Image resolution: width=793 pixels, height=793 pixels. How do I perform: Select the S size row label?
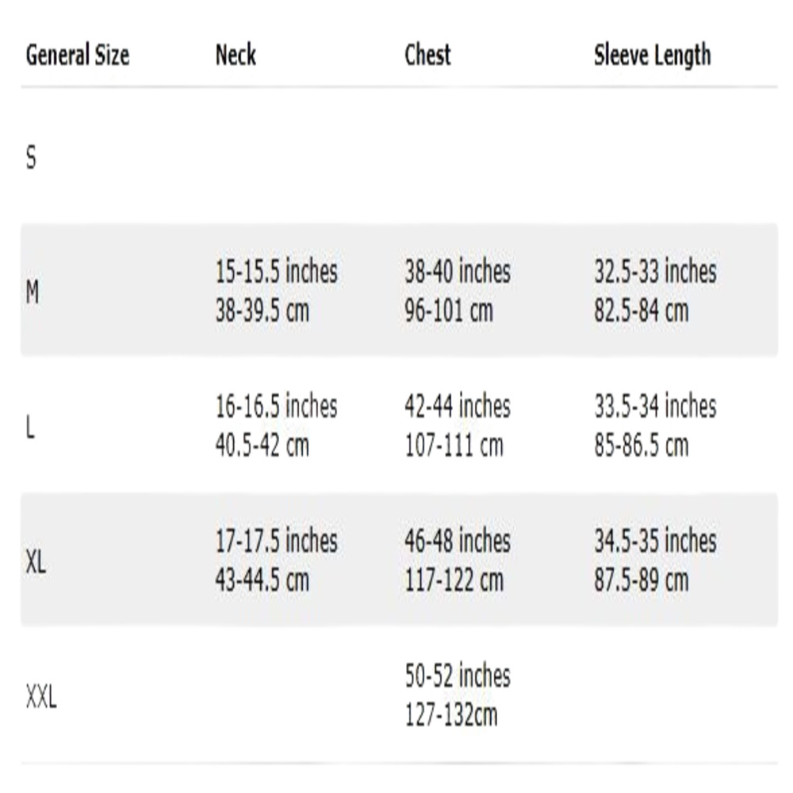click(x=32, y=157)
